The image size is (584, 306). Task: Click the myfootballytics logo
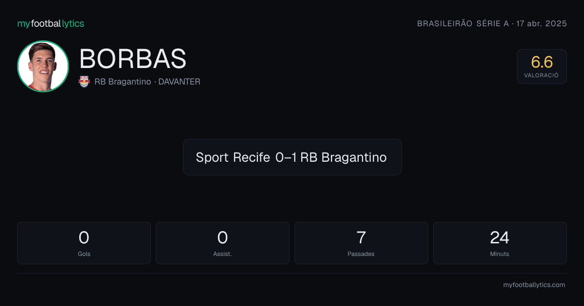(x=51, y=23)
